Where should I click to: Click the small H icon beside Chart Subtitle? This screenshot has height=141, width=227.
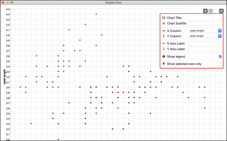164,23
